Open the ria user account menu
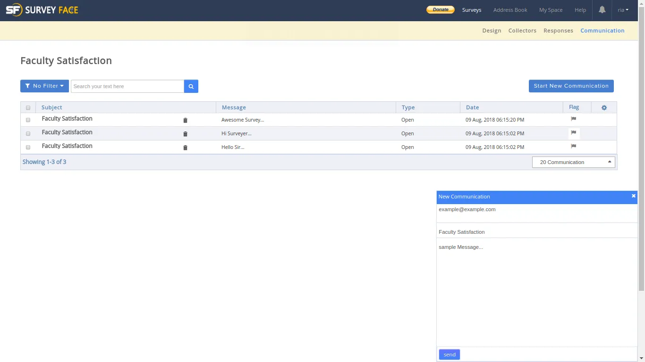This screenshot has width=645, height=362. click(x=623, y=10)
